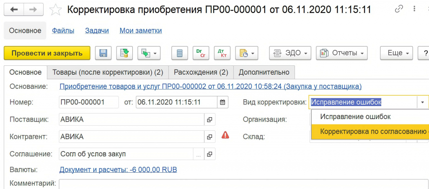Click the Поставщик field with АВИКА
429x189 pixels.
pyautogui.click(x=132, y=119)
